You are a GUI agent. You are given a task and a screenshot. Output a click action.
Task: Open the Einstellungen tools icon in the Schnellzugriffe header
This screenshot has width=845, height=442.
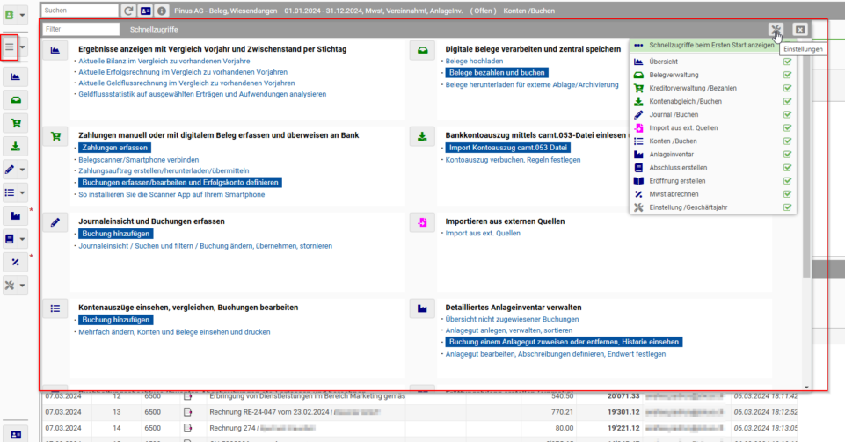[776, 30]
